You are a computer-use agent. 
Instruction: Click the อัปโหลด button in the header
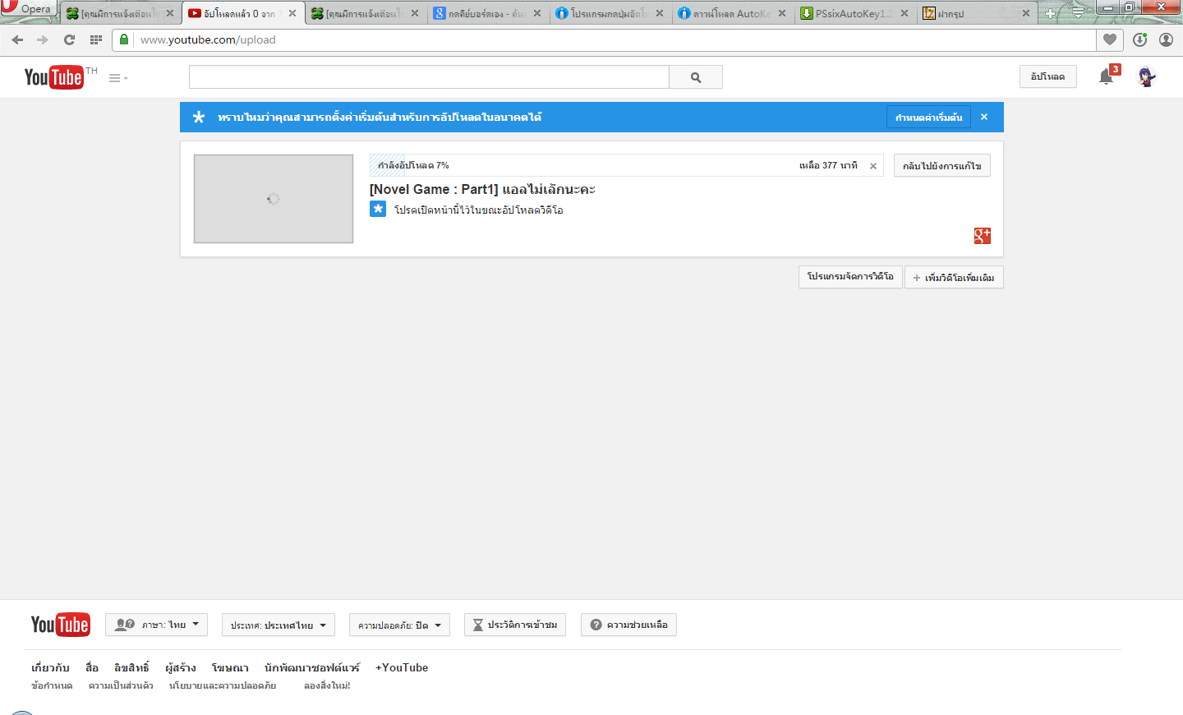[x=1047, y=76]
